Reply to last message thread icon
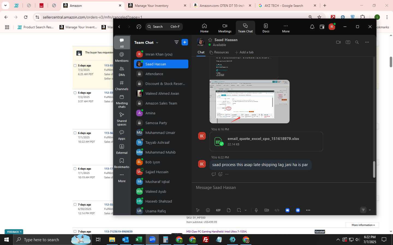Image resolution: width=393 pixels, height=245 pixels. [x=214, y=174]
